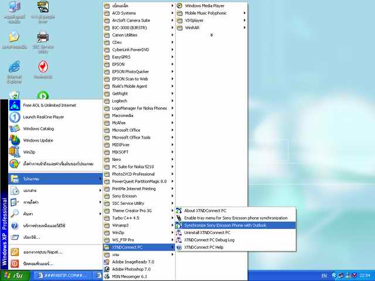Click the Launch RealOne Player icon
Viewport: 375px width, 281px height.
tap(15, 117)
